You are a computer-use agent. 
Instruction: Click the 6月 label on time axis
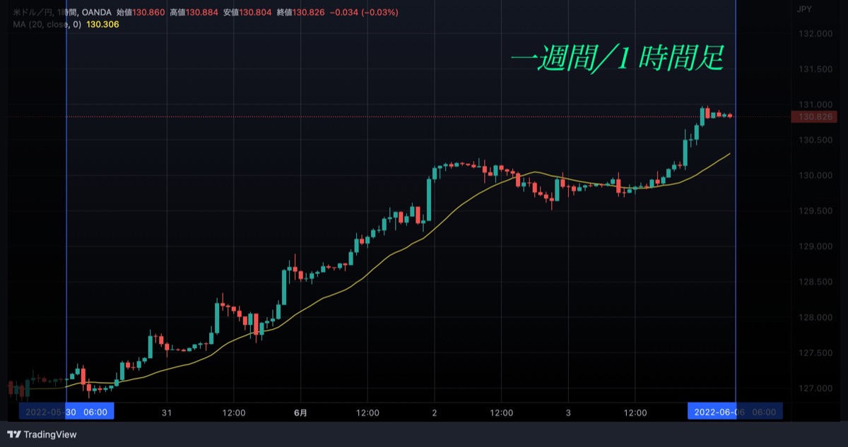[x=300, y=412]
